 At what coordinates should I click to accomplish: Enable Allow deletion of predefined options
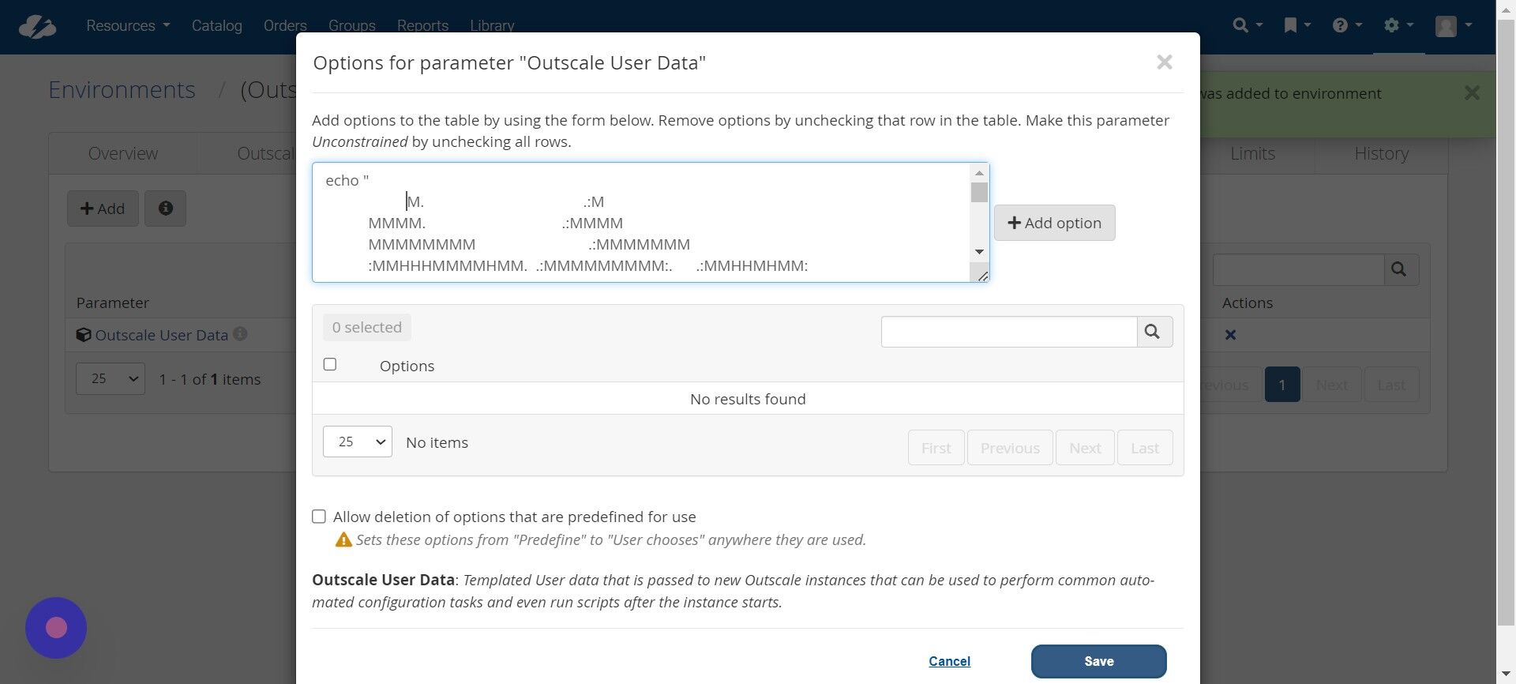pyautogui.click(x=319, y=517)
